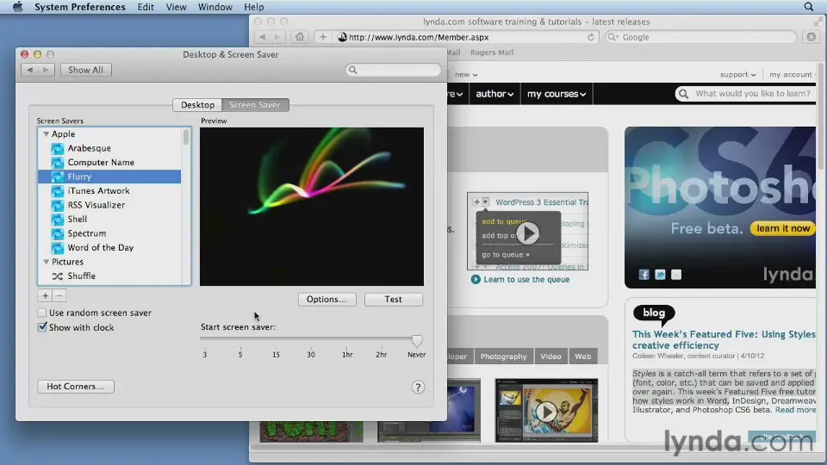The width and height of the screenshot is (827, 465).
Task: Open Hot Corners settings
Action: point(76,387)
